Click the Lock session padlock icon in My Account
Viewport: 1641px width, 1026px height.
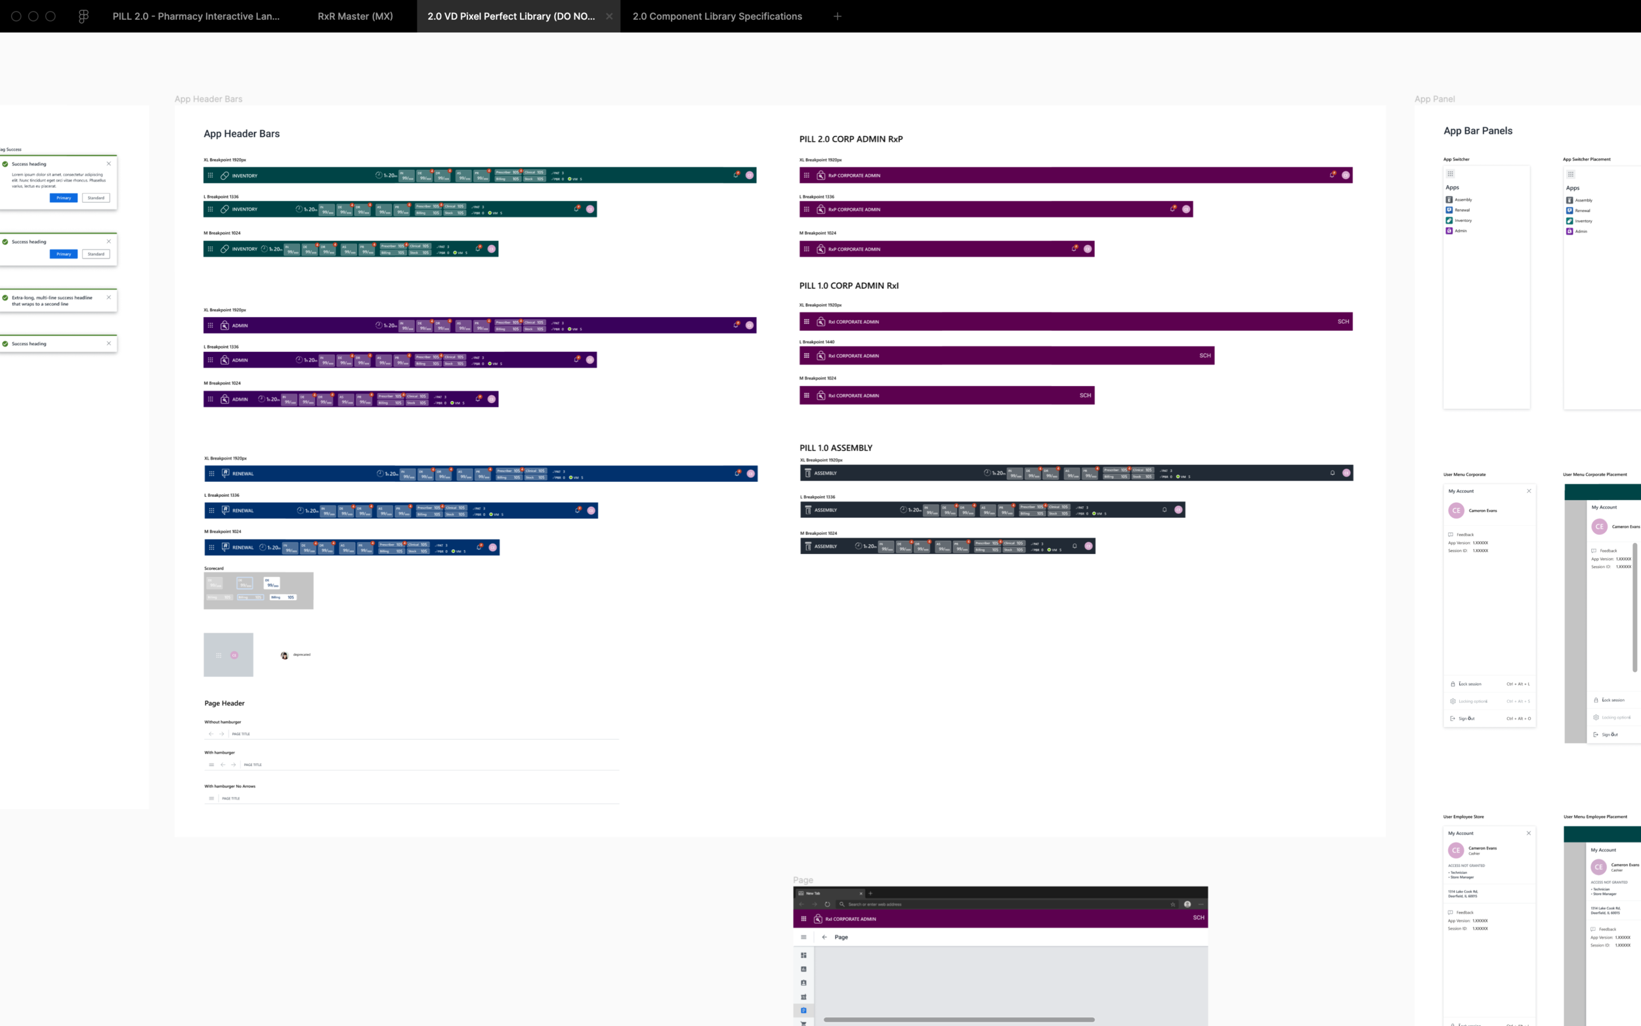tap(1453, 684)
